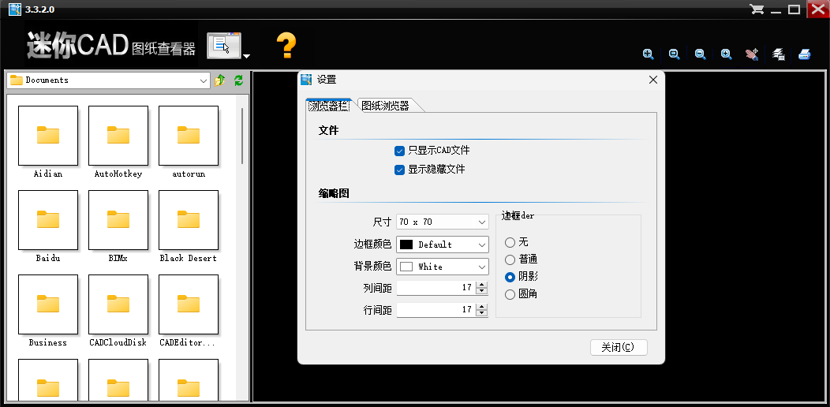Click the 关闭(C) button
This screenshot has height=407, width=830.
click(x=619, y=347)
